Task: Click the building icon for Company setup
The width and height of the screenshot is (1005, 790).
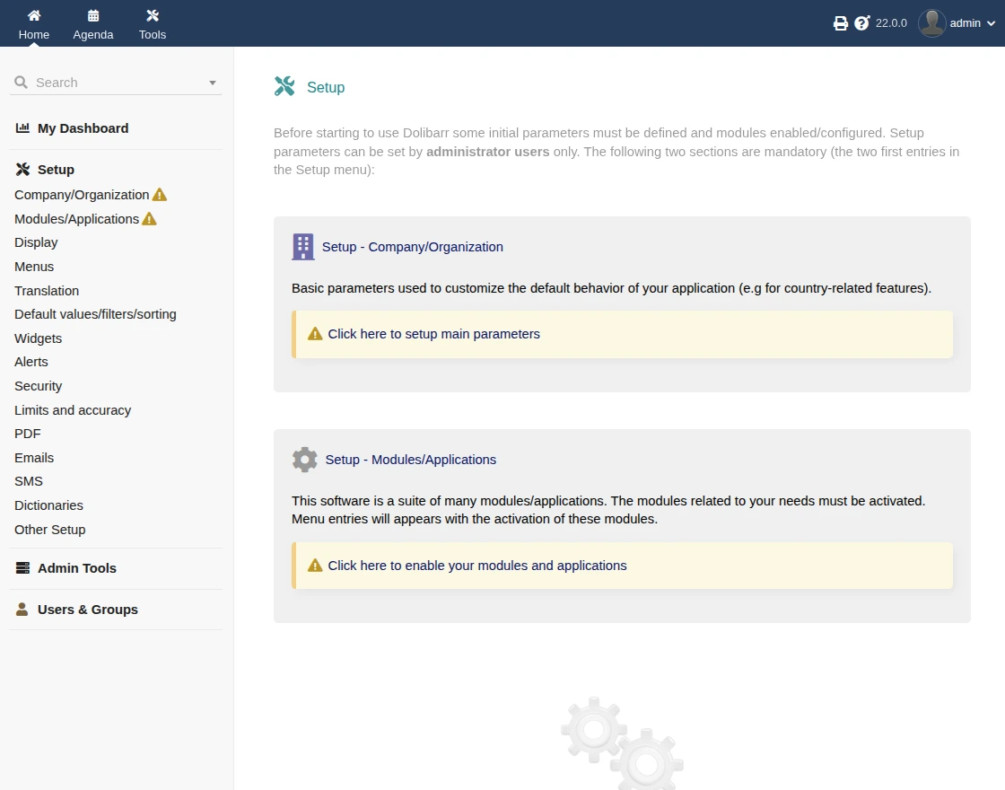Action: [303, 247]
